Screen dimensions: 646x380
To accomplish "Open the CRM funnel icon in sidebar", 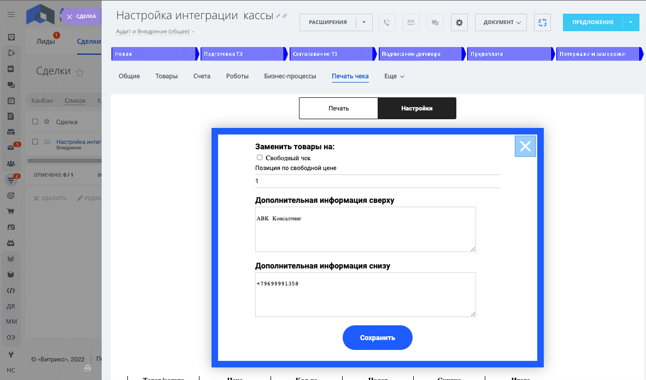I will (x=11, y=180).
